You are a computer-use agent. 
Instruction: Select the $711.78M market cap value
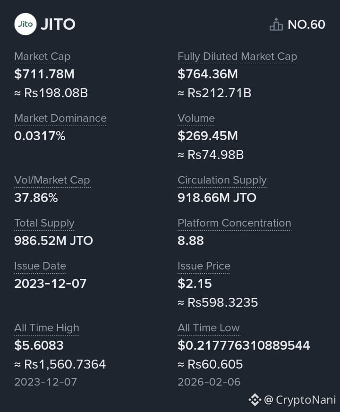click(x=44, y=74)
